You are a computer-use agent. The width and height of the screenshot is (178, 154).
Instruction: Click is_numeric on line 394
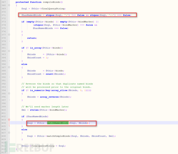coord(37,90)
